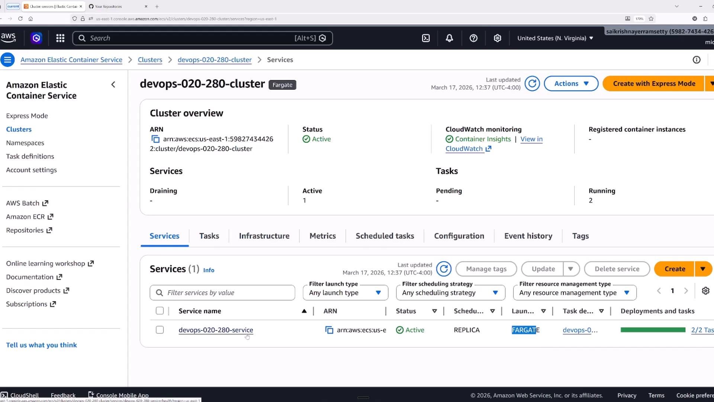714x402 pixels.
Task: Check the devops-020-280-service row checkbox
Action: (160, 330)
